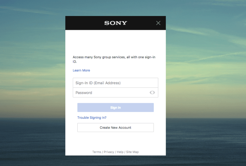This screenshot has height=166, width=246.
Task: Open the Privacy footer link
Action: (x=109, y=152)
